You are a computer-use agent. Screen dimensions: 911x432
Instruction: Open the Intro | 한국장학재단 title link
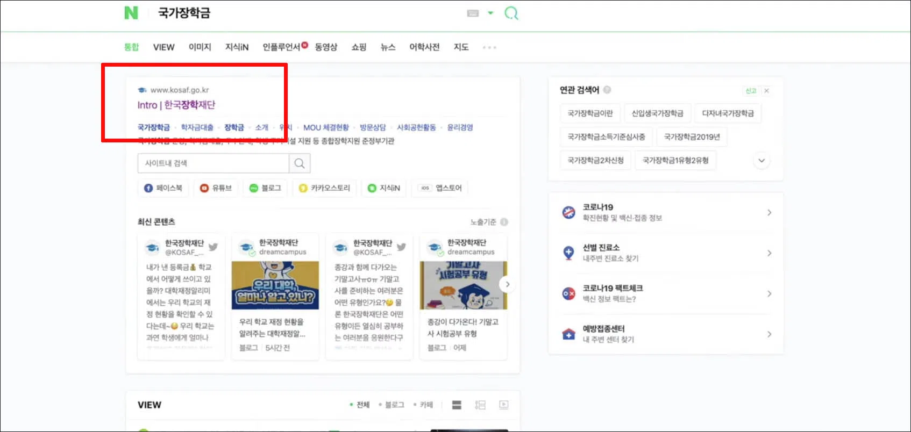click(x=176, y=105)
